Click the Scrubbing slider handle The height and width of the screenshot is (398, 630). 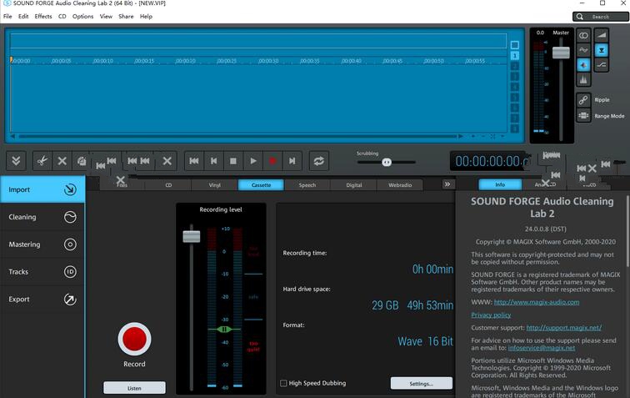click(x=387, y=162)
